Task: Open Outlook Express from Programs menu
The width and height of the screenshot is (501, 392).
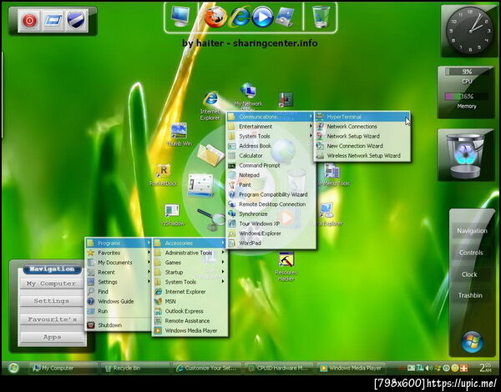Action: click(x=190, y=311)
